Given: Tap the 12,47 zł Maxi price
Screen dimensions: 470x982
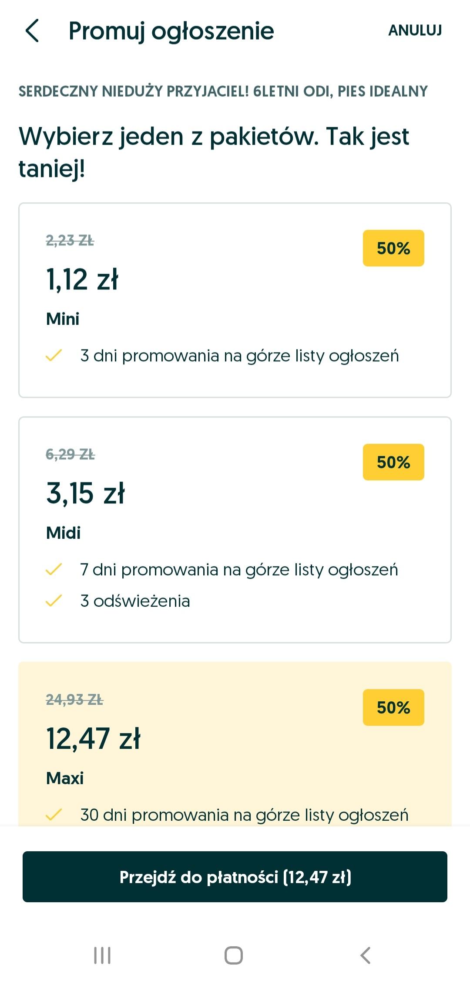Looking at the screenshot, I should tap(93, 739).
